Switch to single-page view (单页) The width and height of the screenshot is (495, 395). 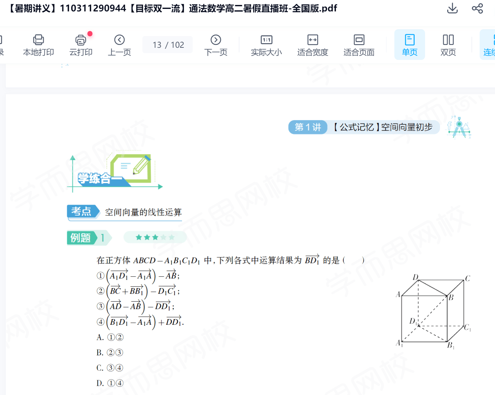[410, 45]
